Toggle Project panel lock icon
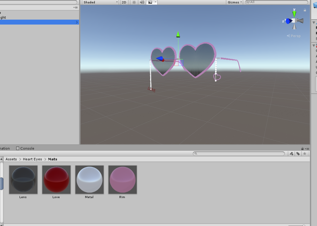The height and width of the screenshot is (226, 317). click(302, 148)
